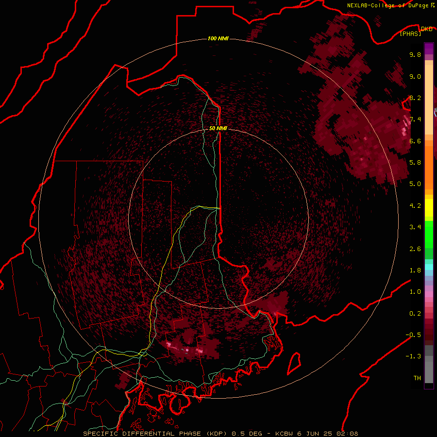Screen dimensions: 437x437
Task: Pick the purple top band of the color bar
Action: pos(429,49)
